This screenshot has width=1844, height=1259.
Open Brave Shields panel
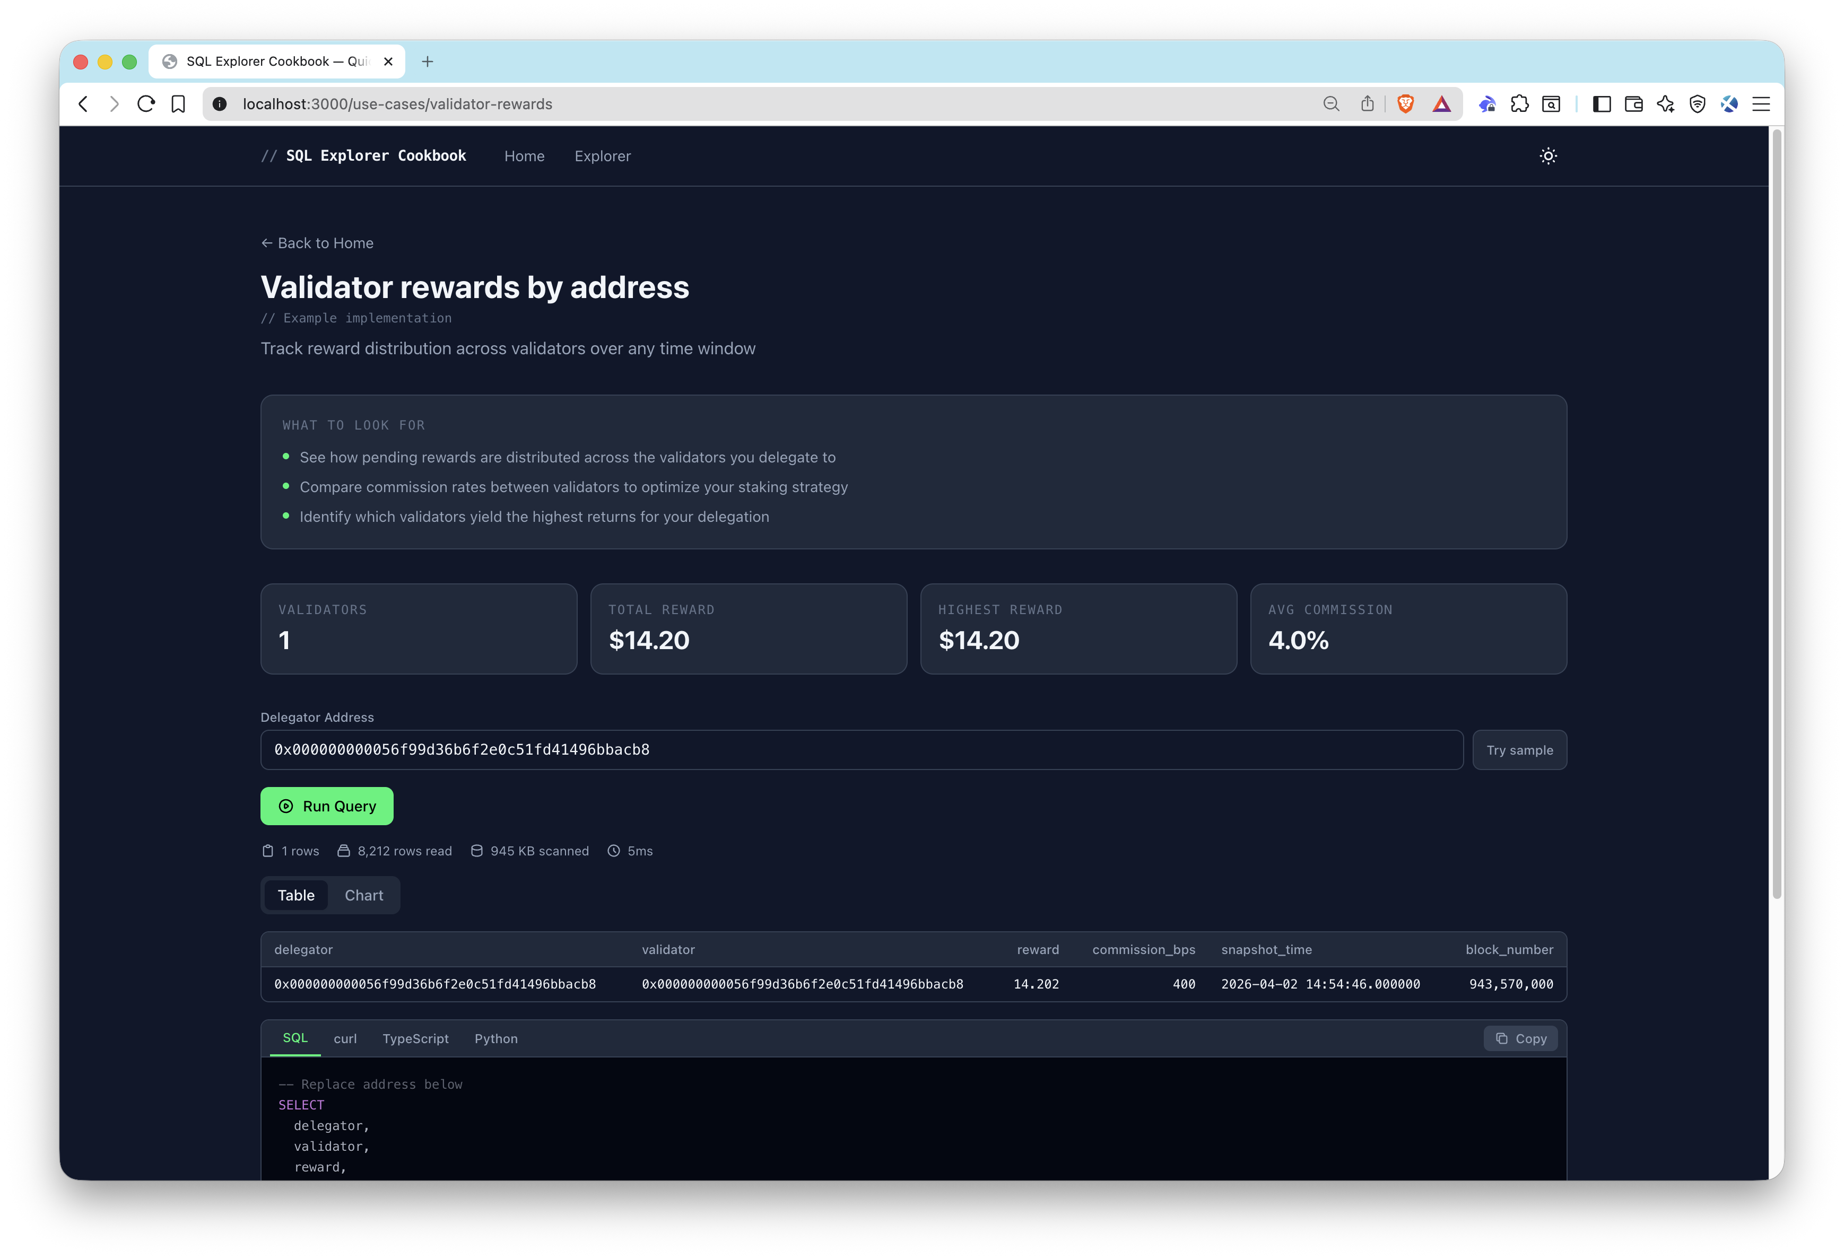1405,104
